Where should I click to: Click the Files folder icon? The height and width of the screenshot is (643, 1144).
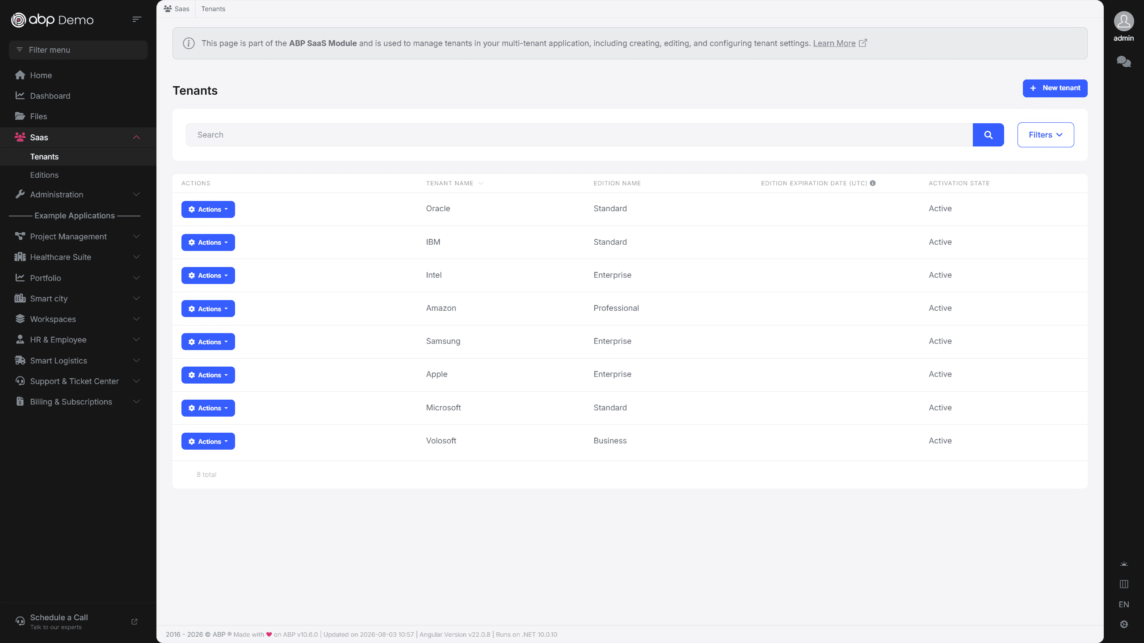click(20, 116)
